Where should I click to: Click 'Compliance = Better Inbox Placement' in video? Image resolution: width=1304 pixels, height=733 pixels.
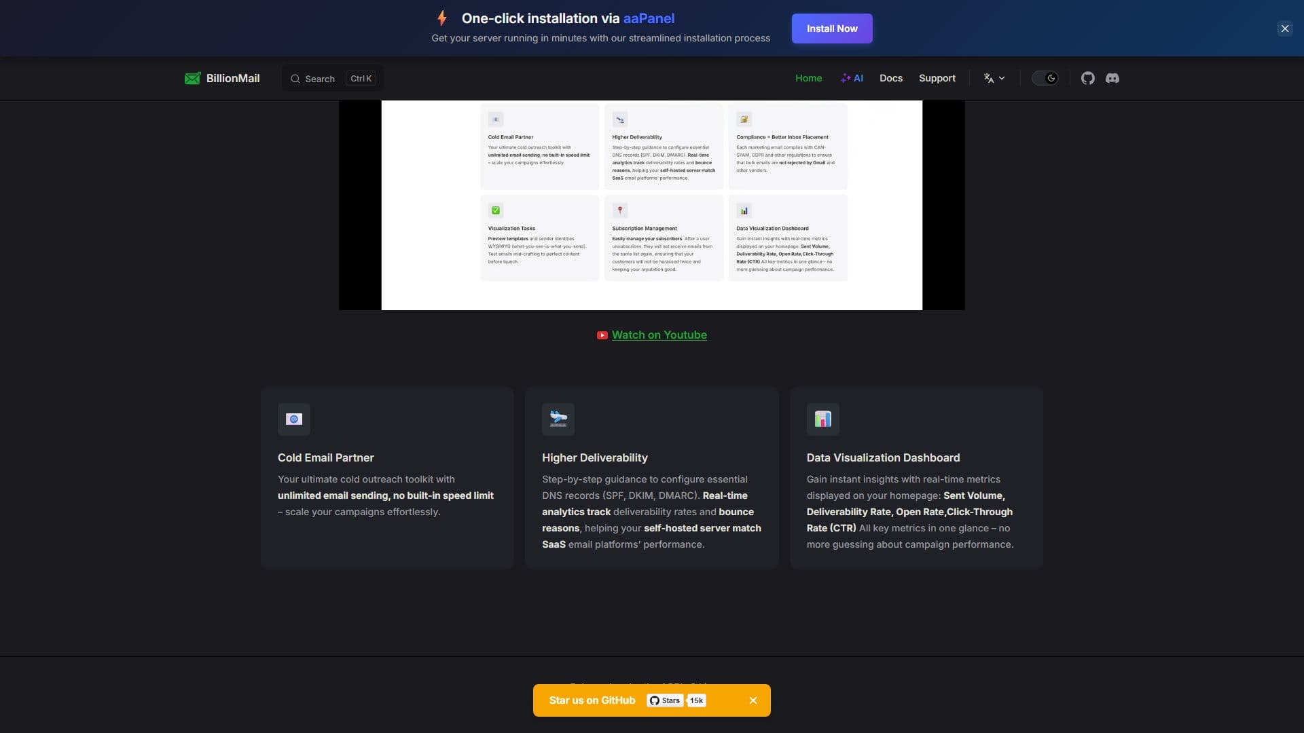click(x=782, y=137)
